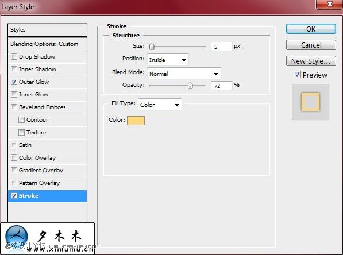Select the Contour label
The width and height of the screenshot is (343, 255).
(37, 120)
